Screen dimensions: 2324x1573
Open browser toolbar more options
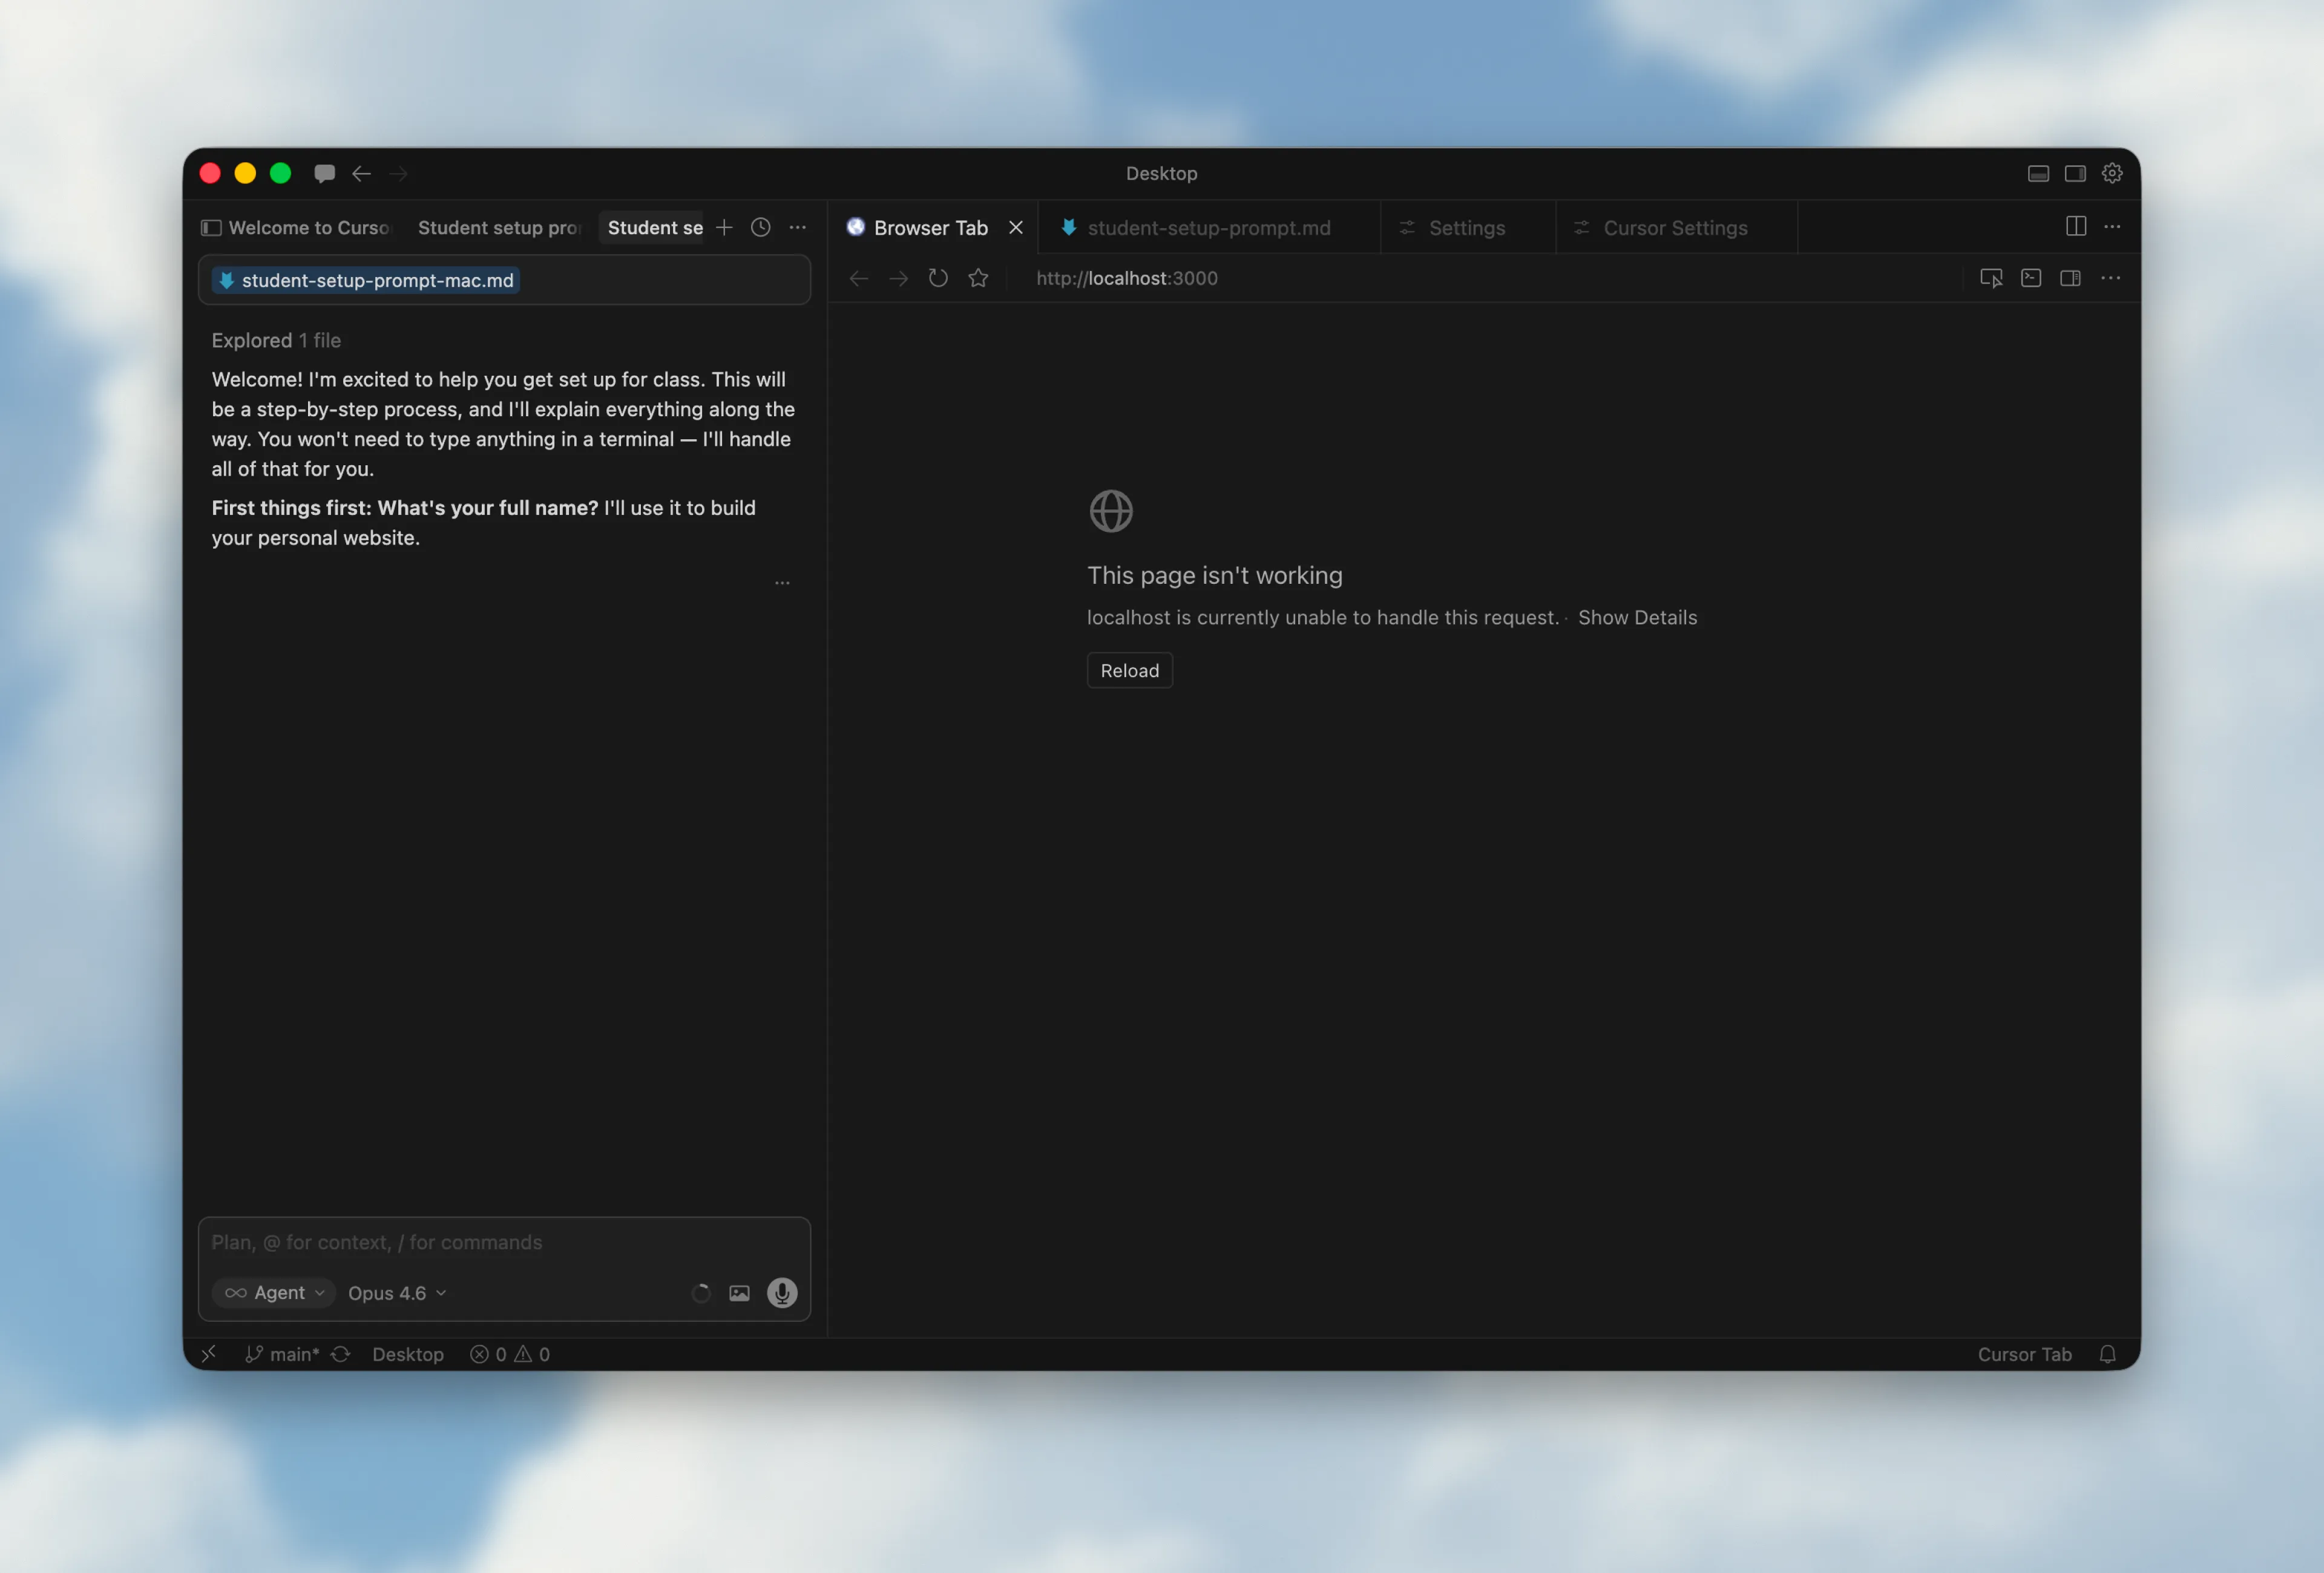pyautogui.click(x=2111, y=279)
